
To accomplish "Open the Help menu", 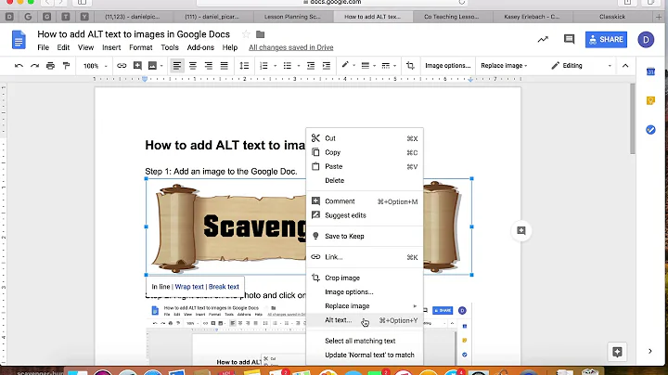I will click(x=230, y=47).
